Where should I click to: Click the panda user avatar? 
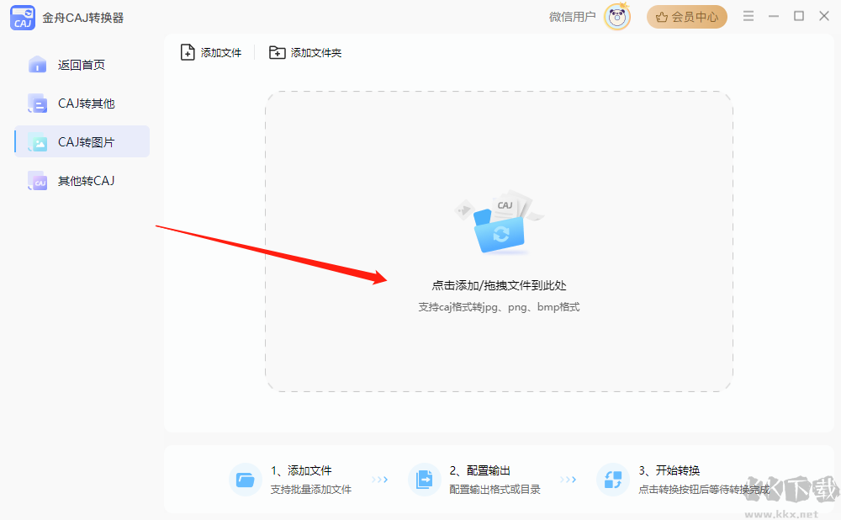617,17
